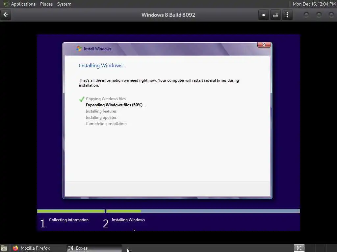Click the Firefox icon in the taskbar

(x=15, y=248)
